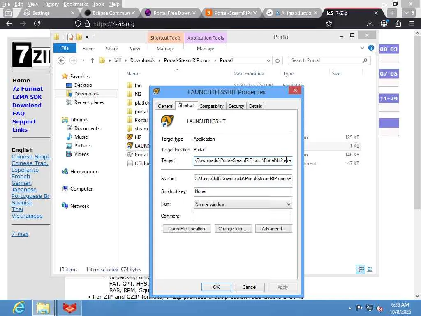Open Quick Access Toolbar customize dropdown

point(87,37)
